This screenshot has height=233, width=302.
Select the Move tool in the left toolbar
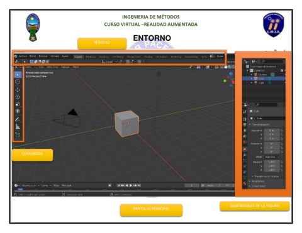point(18,90)
